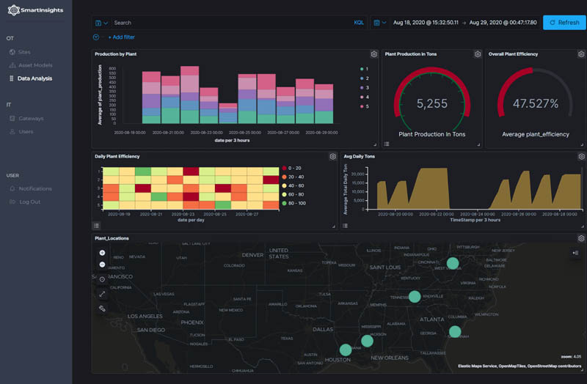Toggle legend series 1 in Production chart
Screen dimensions: 587x384
(364, 69)
